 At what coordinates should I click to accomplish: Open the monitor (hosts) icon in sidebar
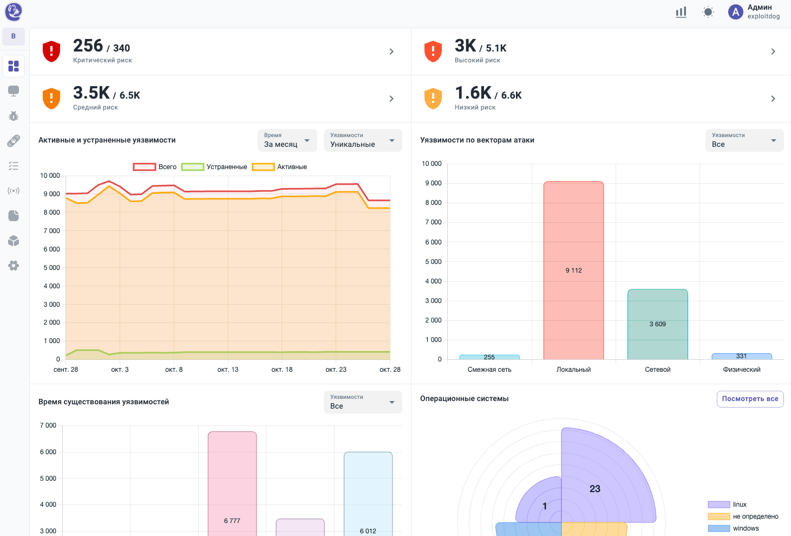point(14,91)
